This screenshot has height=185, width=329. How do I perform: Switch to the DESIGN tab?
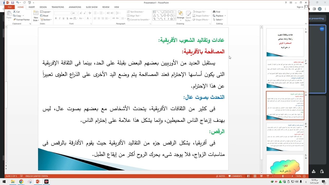point(43,7)
